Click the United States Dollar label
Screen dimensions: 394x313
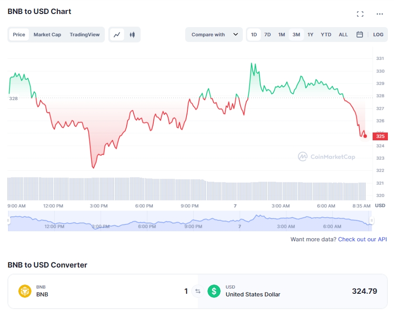click(x=253, y=294)
